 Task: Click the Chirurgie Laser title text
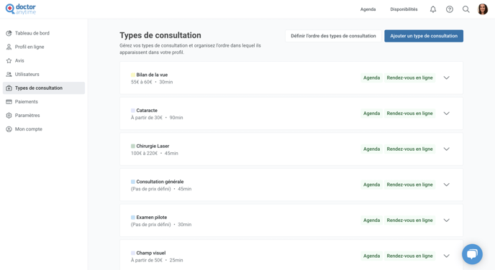[153, 146]
